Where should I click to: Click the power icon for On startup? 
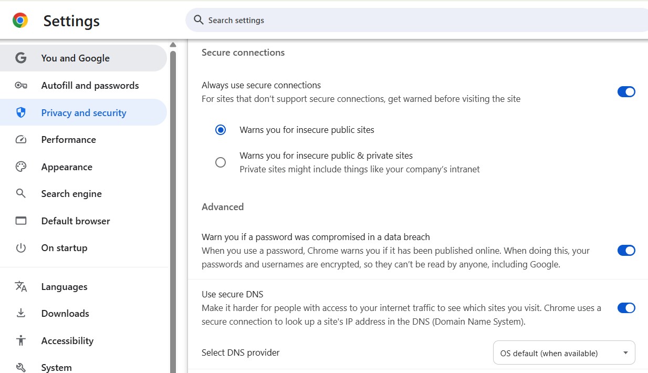coord(21,248)
